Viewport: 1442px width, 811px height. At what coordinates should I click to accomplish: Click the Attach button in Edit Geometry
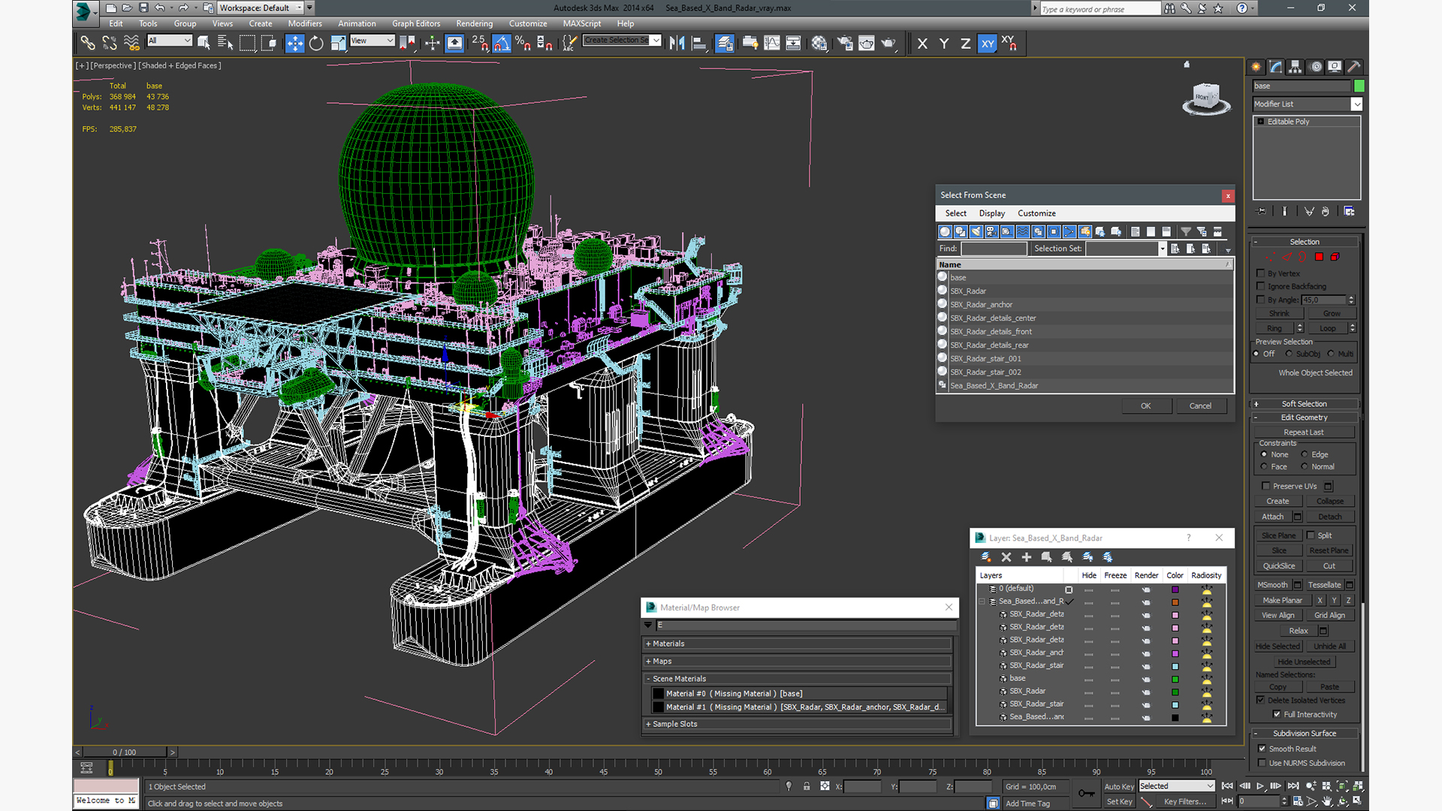[x=1272, y=517]
